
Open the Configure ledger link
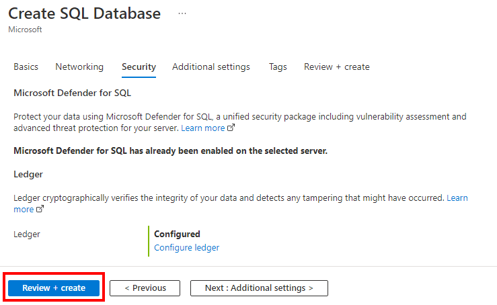187,248
